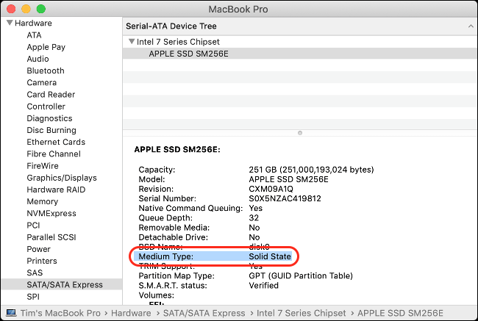The width and height of the screenshot is (478, 321).
Task: Select Disc Burning category
Action: coord(51,130)
